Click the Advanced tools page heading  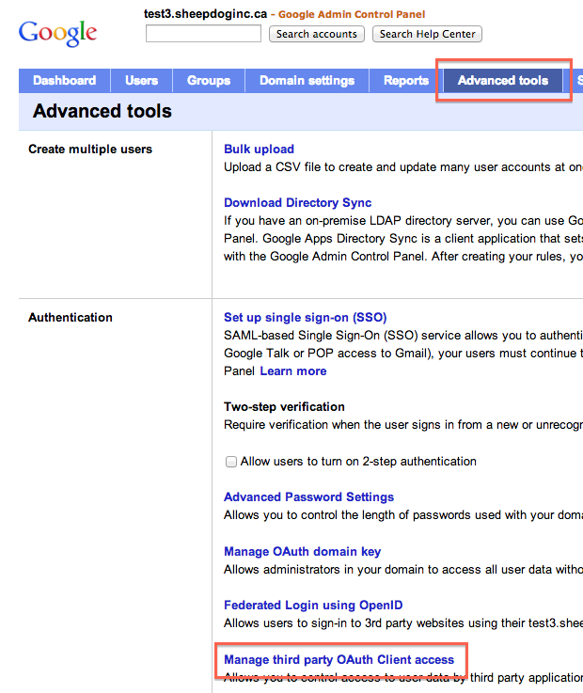click(102, 111)
